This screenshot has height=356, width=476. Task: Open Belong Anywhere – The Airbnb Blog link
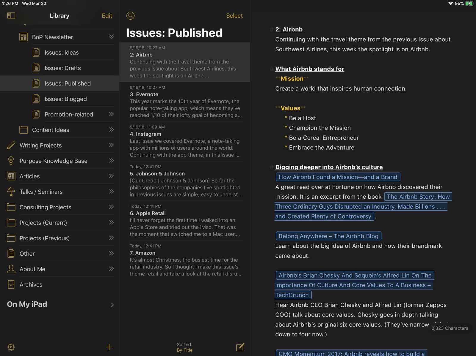328,236
